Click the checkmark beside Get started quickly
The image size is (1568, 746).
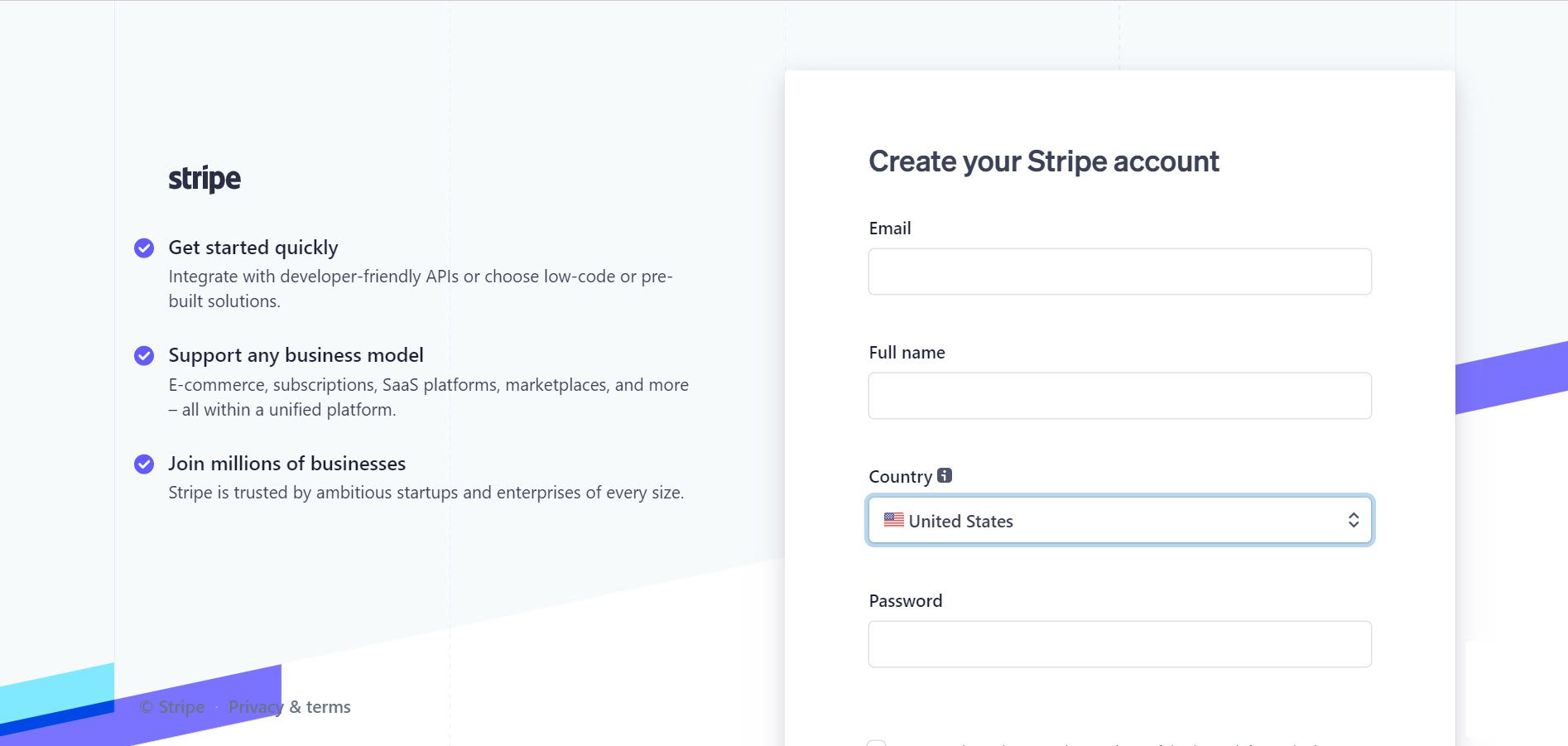click(144, 248)
